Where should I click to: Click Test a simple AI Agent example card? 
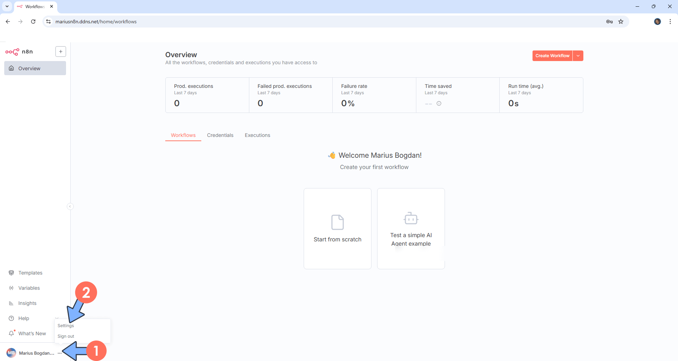point(411,229)
